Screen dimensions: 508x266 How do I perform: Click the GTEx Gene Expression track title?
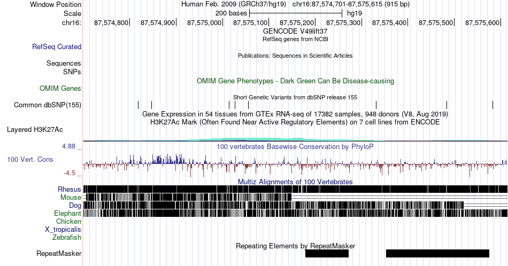[295, 114]
